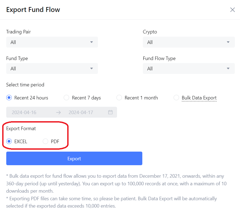Enable Bulk Data Export option

176,98
